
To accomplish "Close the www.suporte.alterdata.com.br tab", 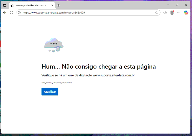I will click(52, 5).
